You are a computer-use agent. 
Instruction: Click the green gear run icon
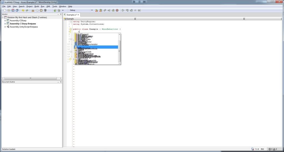pyautogui.click(x=113, y=10)
